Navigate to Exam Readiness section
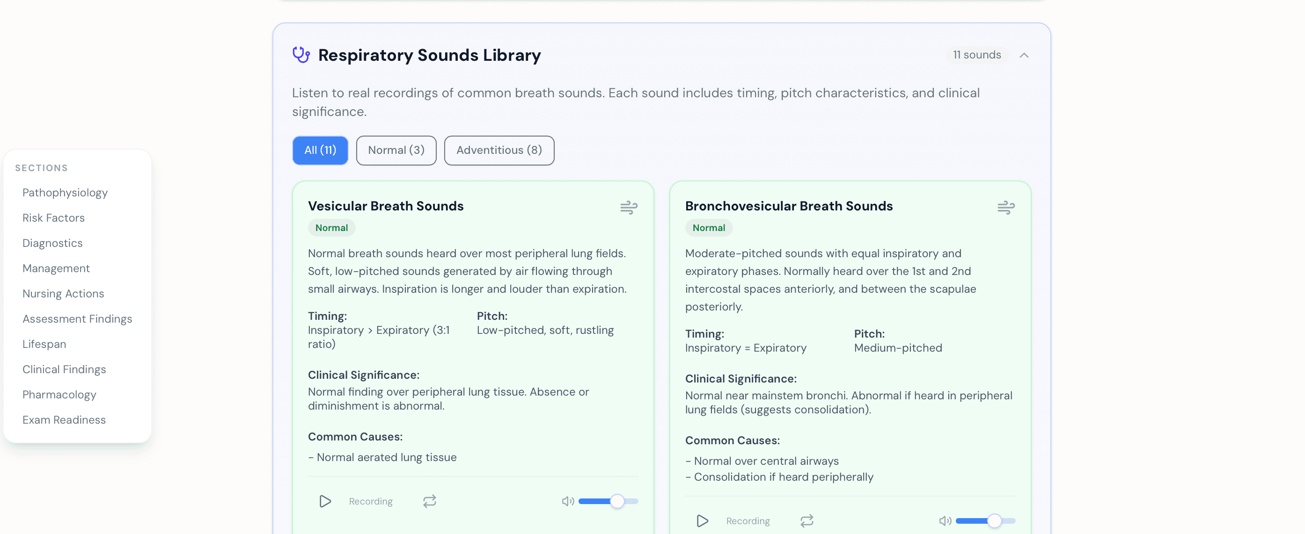Viewport: 1305px width, 534px height. point(64,419)
